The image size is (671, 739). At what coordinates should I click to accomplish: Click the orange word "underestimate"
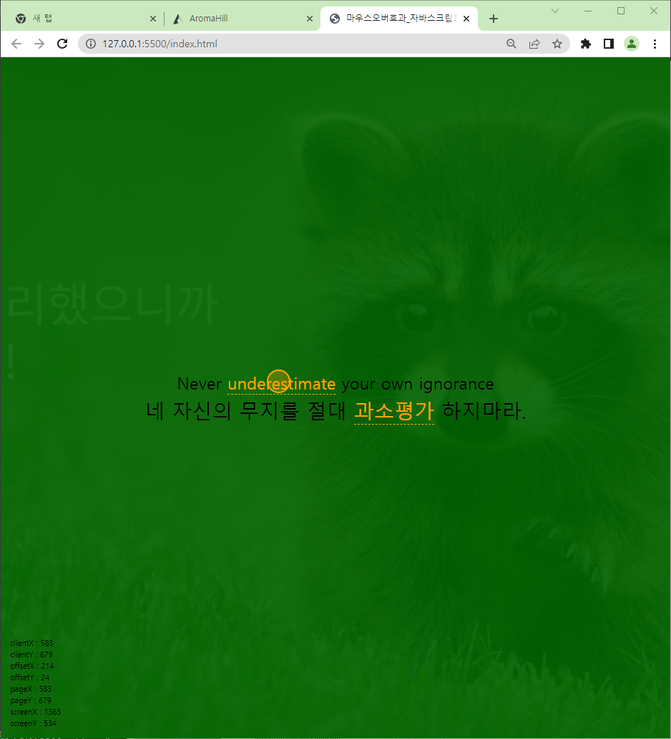[282, 384]
